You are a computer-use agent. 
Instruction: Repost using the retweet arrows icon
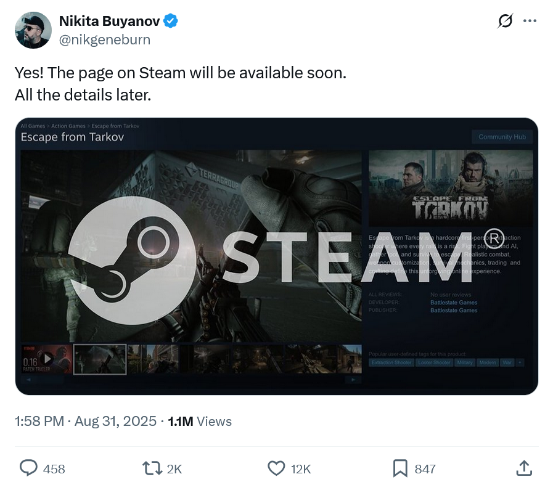(x=152, y=468)
